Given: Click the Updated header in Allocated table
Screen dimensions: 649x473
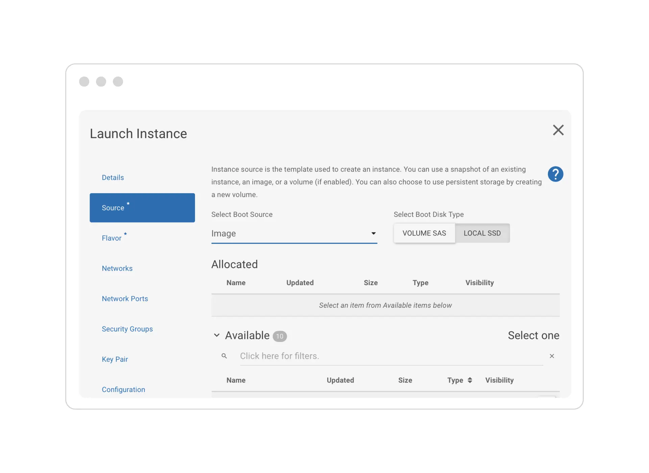Looking at the screenshot, I should point(300,282).
